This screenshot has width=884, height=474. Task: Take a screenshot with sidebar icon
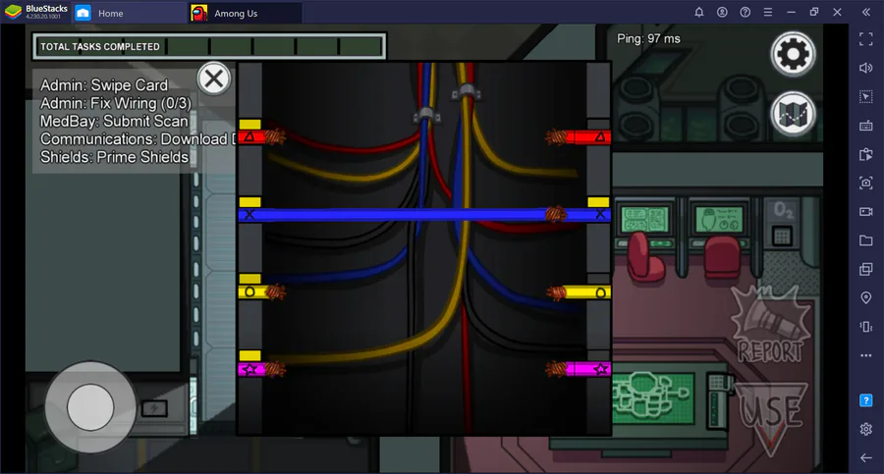(866, 183)
